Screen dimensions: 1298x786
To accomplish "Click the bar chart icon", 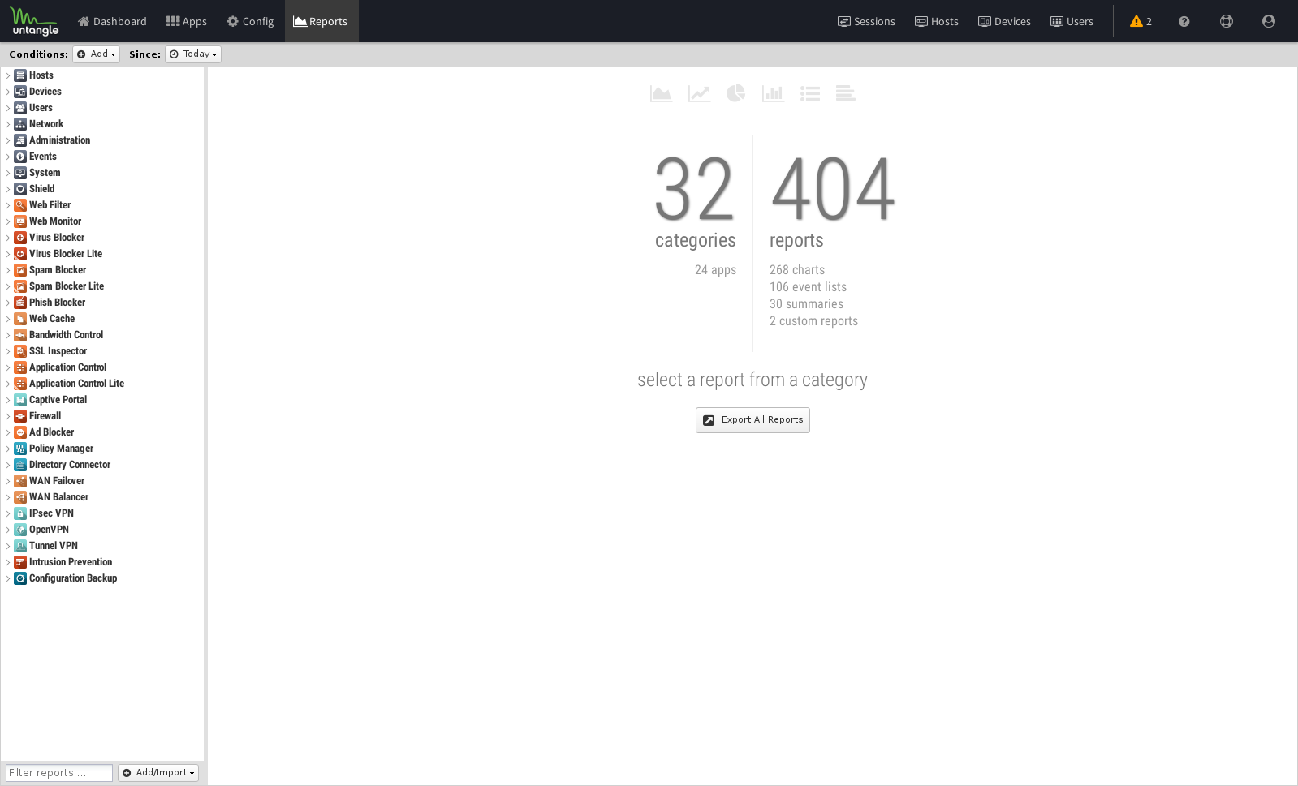I will tap(773, 93).
